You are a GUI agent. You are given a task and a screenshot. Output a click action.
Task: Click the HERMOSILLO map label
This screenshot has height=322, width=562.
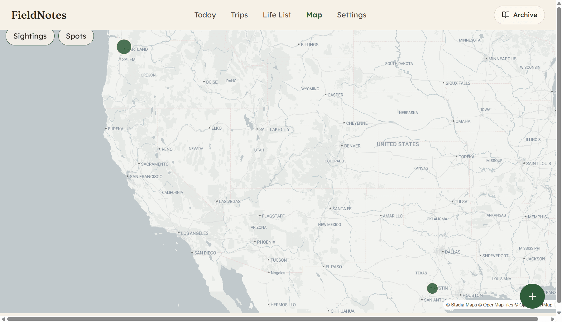(x=283, y=305)
